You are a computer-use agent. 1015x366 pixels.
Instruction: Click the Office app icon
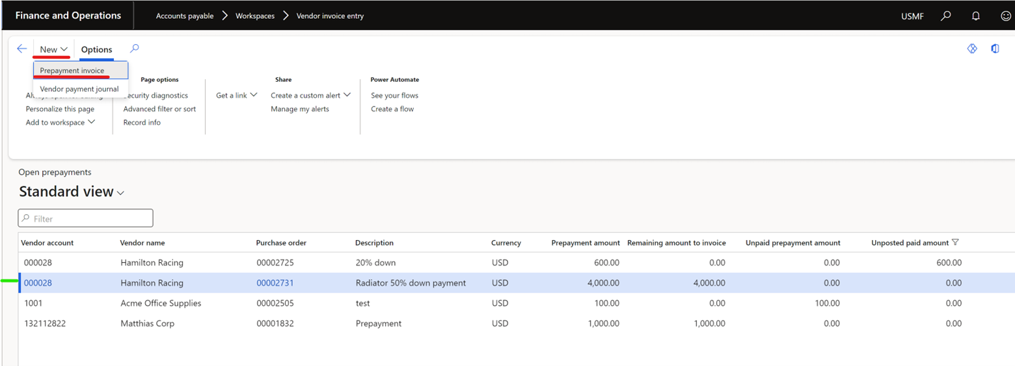995,49
